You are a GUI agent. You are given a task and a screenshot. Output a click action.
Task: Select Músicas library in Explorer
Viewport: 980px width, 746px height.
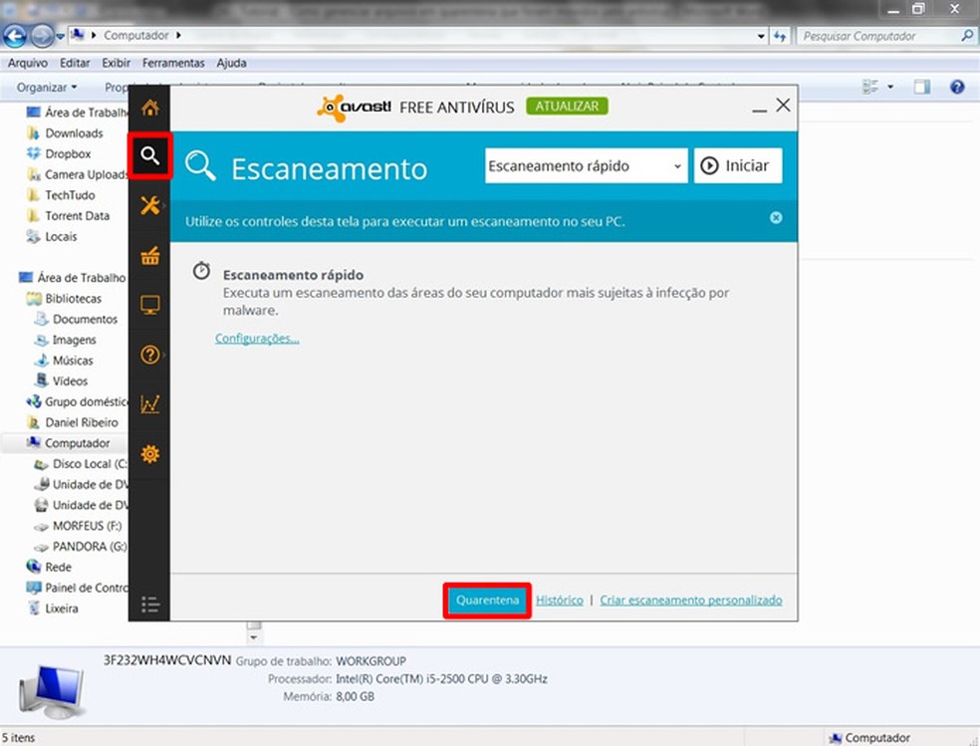(x=73, y=360)
